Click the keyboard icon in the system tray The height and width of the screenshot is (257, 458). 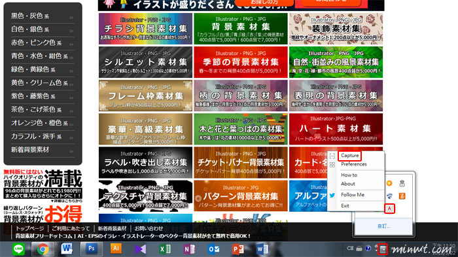[x=359, y=248]
